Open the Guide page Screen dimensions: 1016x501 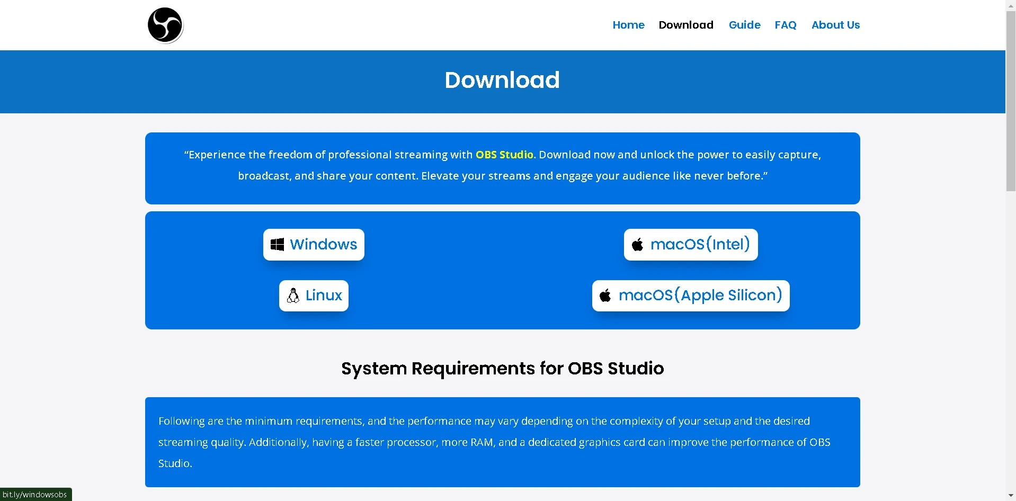click(x=744, y=25)
